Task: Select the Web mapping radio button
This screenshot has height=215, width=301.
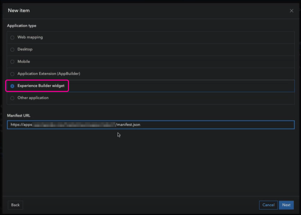Action: point(12,38)
